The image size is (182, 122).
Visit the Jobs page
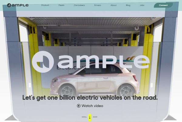(x=142, y=5)
